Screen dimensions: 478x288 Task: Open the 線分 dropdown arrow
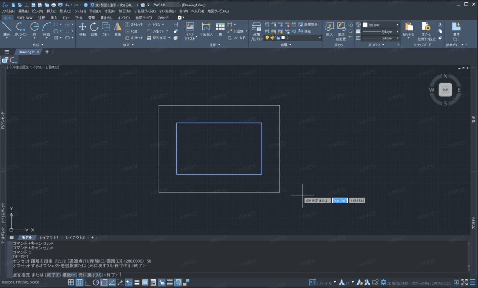7,38
